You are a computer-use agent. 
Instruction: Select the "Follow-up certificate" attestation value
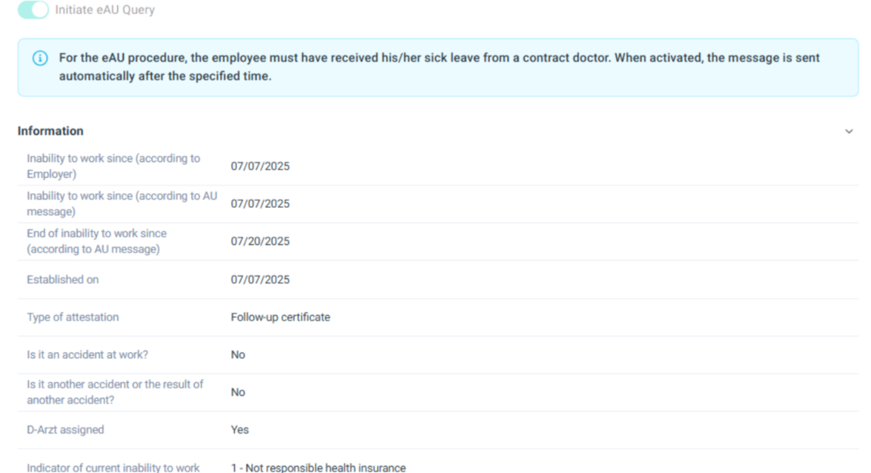coord(280,317)
